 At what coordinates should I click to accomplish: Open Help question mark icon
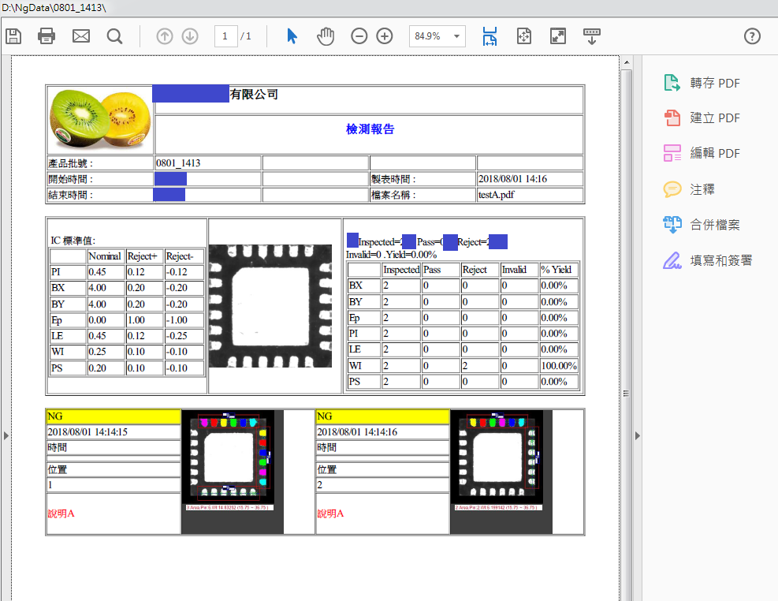(x=752, y=36)
